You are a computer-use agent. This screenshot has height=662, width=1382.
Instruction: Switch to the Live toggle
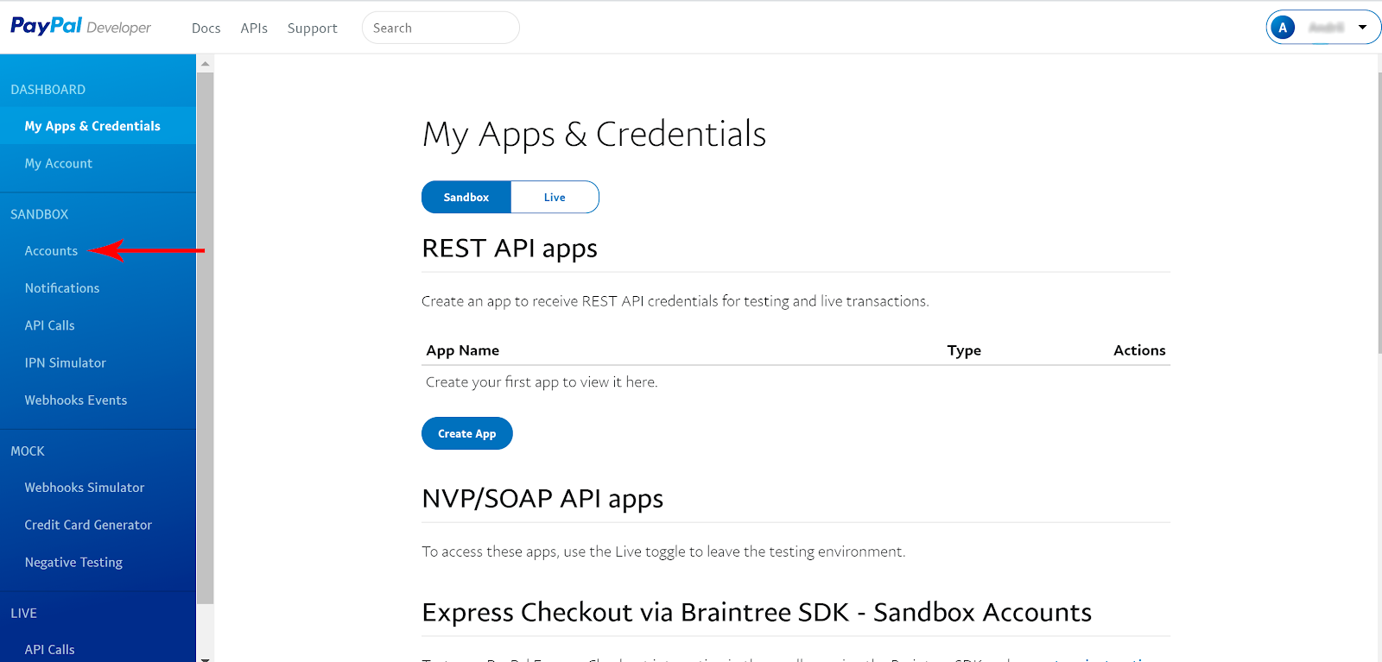click(x=555, y=197)
